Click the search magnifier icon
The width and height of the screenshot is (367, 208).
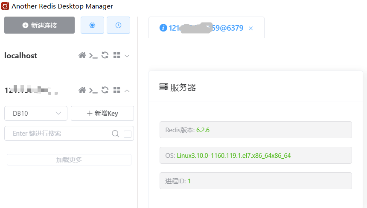coord(115,134)
